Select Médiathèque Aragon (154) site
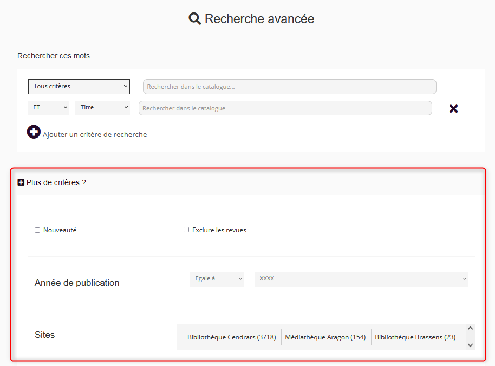The width and height of the screenshot is (495, 366). click(x=325, y=337)
